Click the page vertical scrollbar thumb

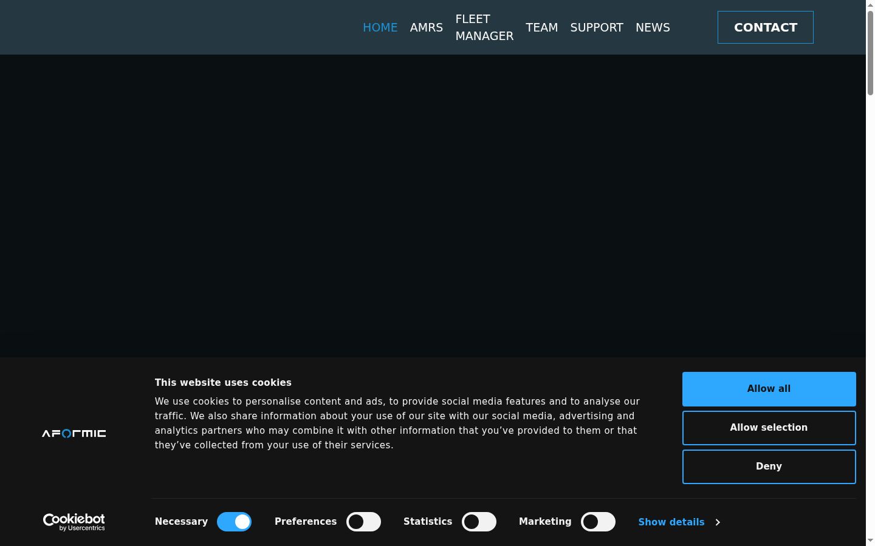pyautogui.click(x=870, y=52)
